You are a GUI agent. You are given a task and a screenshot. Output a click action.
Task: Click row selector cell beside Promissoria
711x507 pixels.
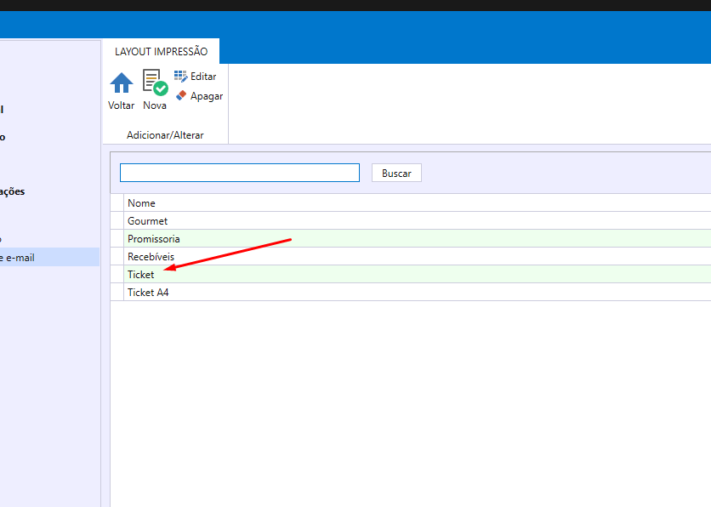117,239
